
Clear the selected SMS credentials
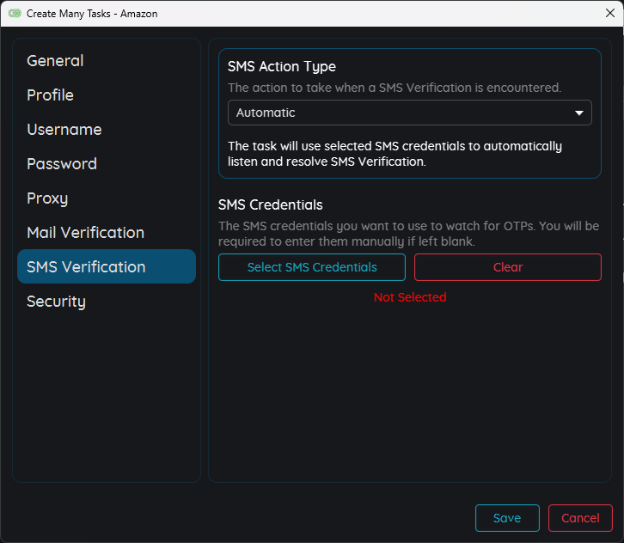click(507, 267)
